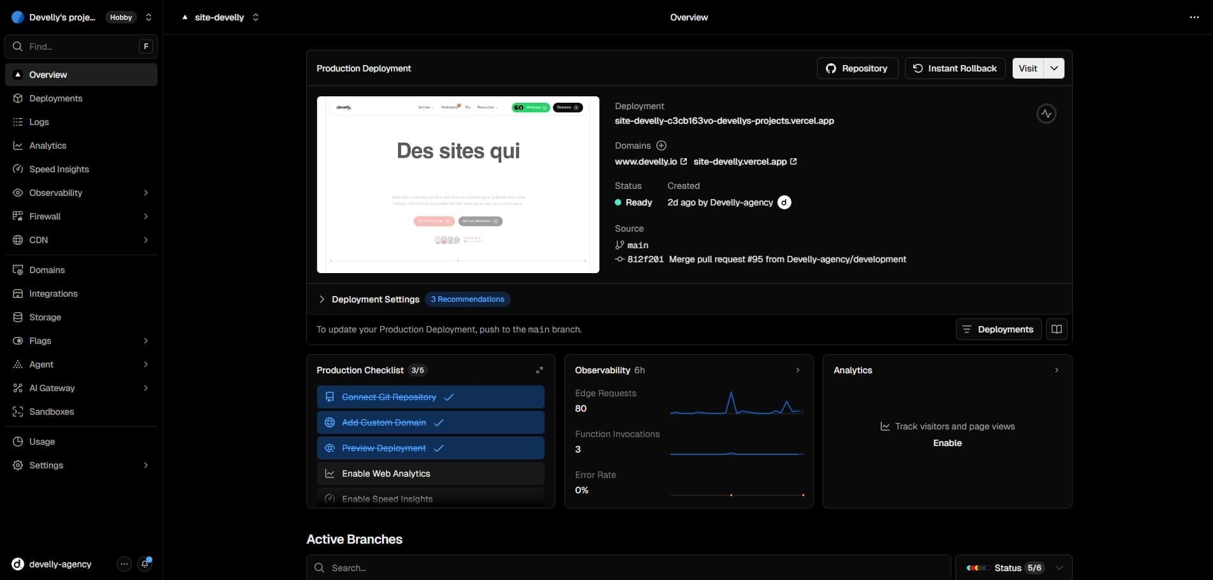Focus the Find search field

[x=81, y=47]
